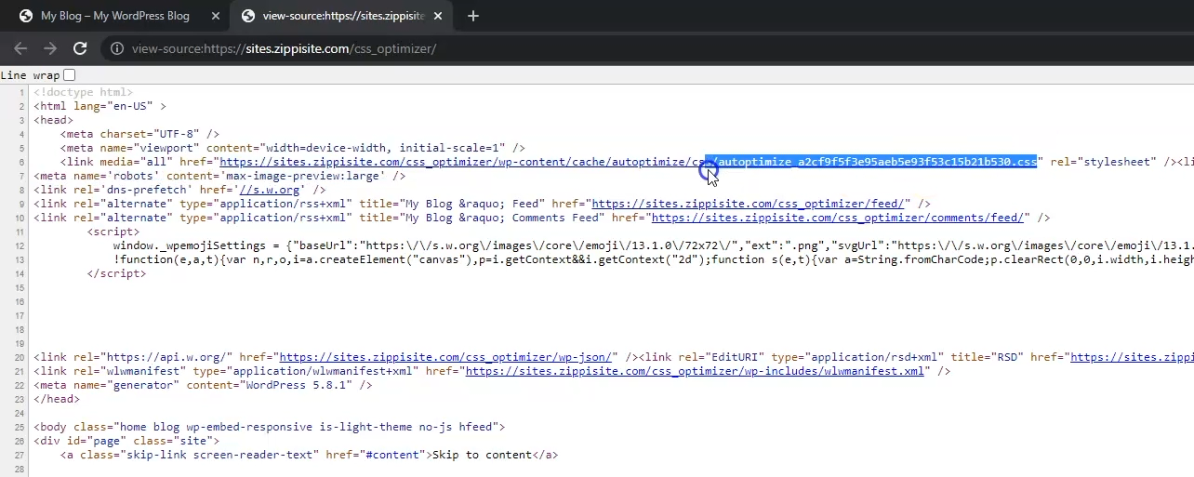Click rel="stylesheet" attribute on line 6
1194x477 pixels.
tap(1103, 162)
